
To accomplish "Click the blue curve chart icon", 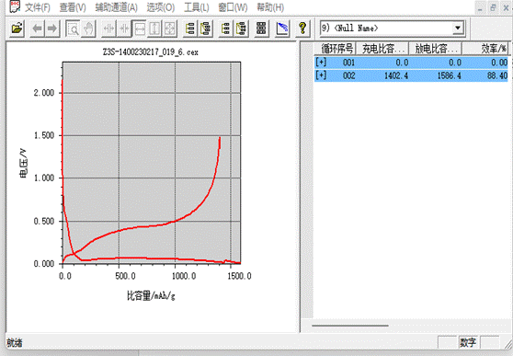I will (x=282, y=29).
